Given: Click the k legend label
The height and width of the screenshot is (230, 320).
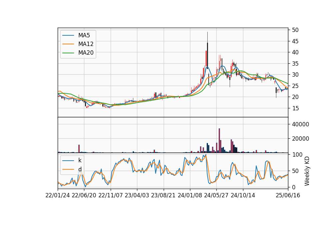Looking at the screenshot, I should 80,160.
